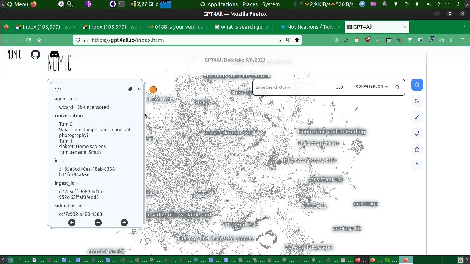Open the Firefox home page
This screenshot has height=264, width=470.
coord(39,40)
